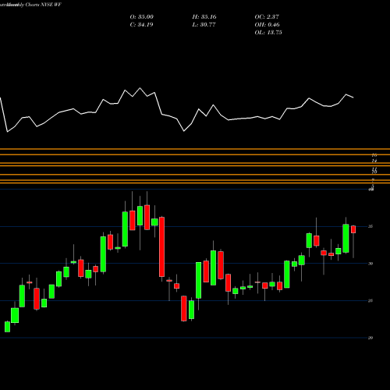Click the 14 label beside orange lines
The width and height of the screenshot is (390, 390).
pyautogui.click(x=374, y=161)
